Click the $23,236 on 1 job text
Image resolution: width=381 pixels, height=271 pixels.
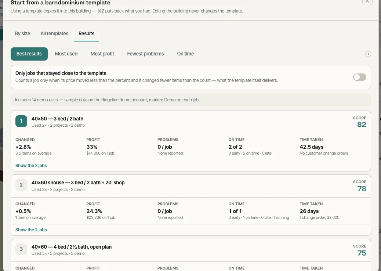[101, 217]
